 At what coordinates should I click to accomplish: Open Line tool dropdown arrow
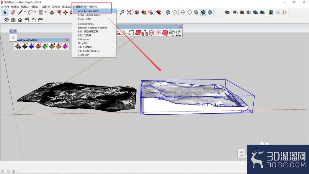[x=25, y=12]
